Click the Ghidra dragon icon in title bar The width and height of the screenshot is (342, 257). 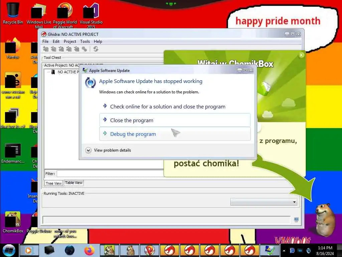click(44, 34)
